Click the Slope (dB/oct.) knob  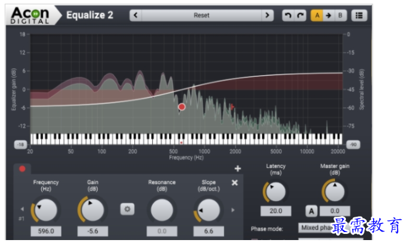click(208, 210)
